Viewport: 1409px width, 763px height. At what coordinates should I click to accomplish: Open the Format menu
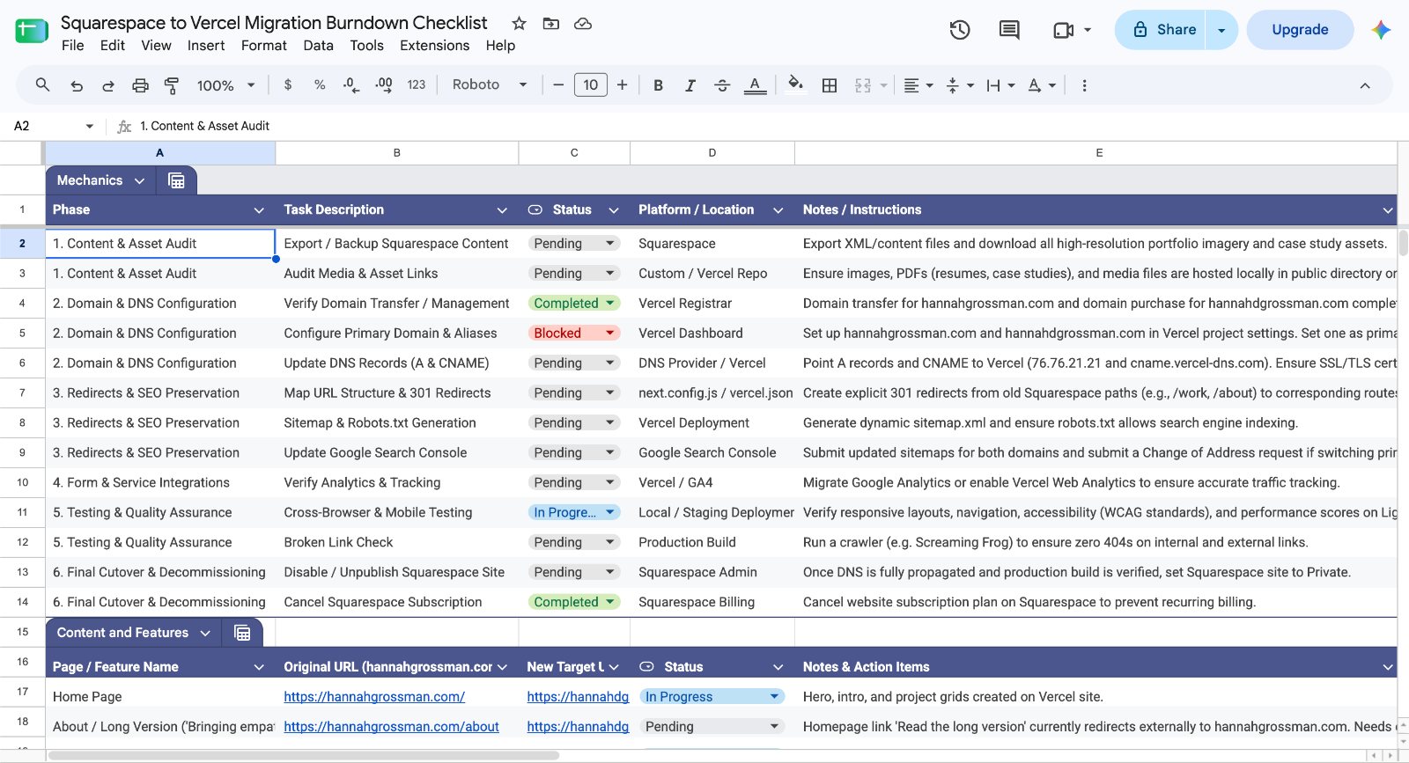click(x=263, y=46)
